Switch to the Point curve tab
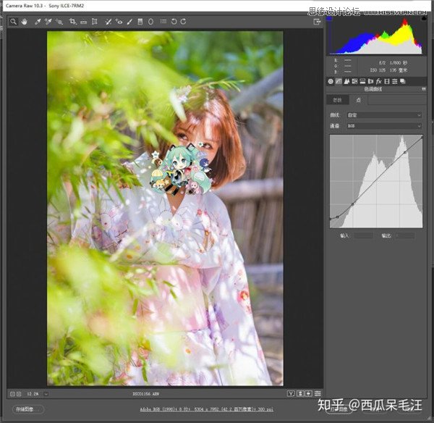The height and width of the screenshot is (423, 434). (359, 100)
